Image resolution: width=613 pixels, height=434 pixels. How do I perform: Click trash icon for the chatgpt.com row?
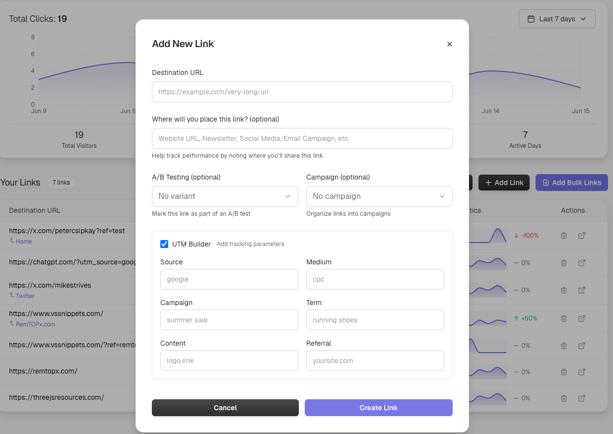coord(564,262)
